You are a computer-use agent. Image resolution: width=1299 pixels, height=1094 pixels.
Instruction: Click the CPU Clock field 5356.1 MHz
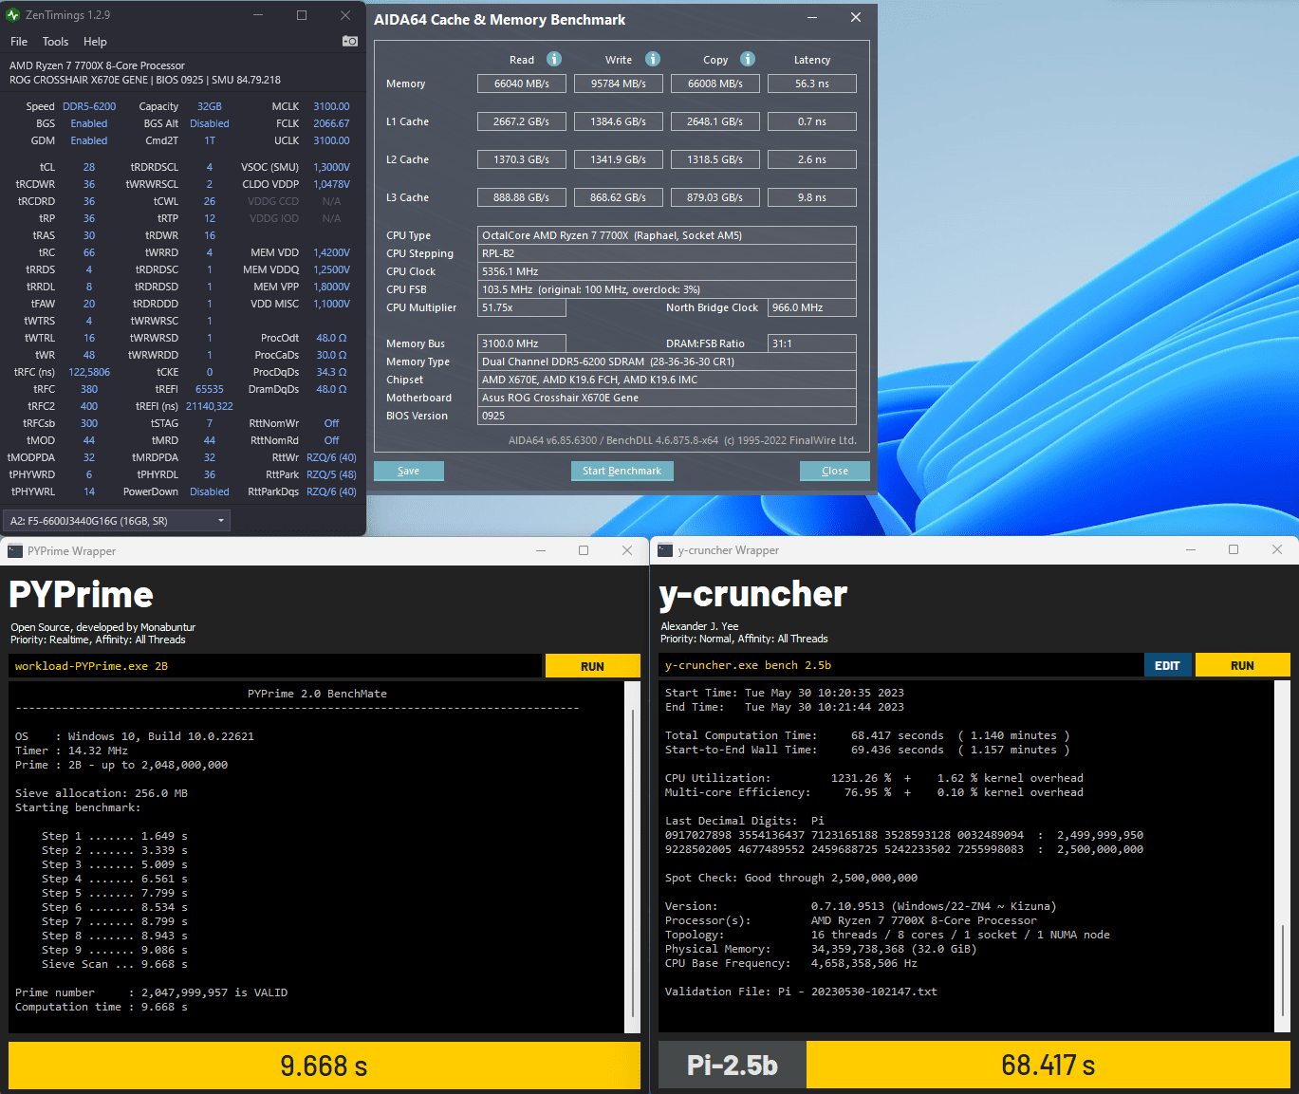pos(667,271)
